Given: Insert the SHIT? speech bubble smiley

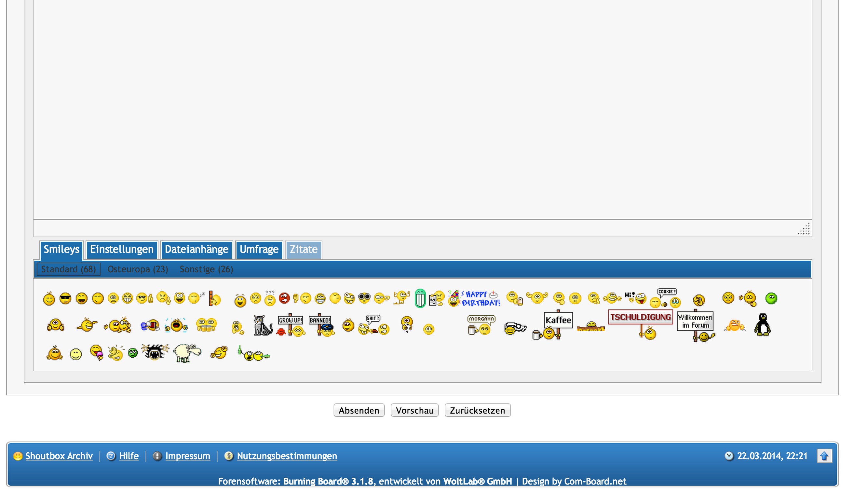Looking at the screenshot, I should [x=374, y=325].
